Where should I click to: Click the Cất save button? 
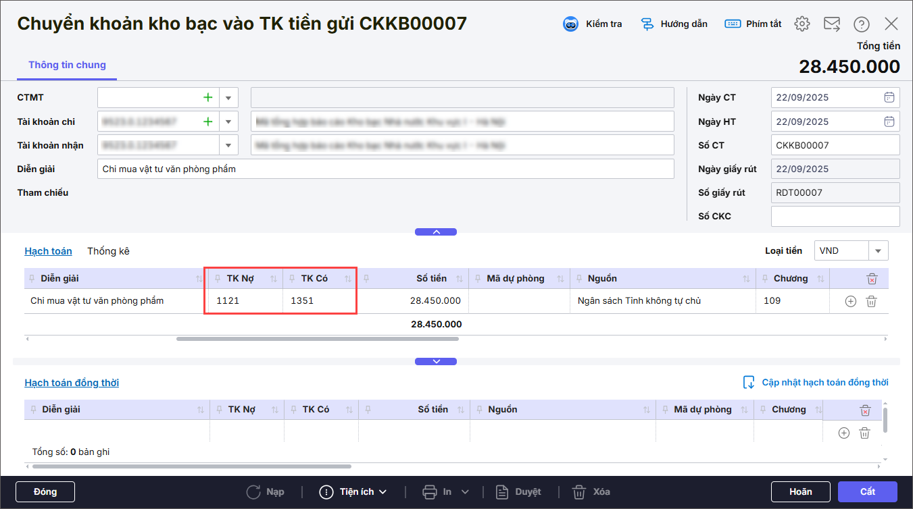[867, 492]
